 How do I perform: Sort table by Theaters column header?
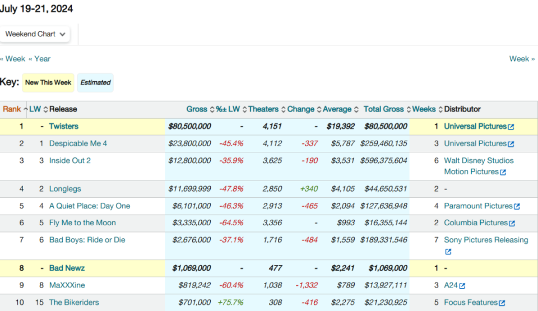(263, 109)
